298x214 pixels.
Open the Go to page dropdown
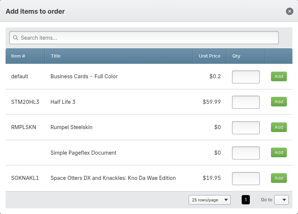(x=281, y=200)
